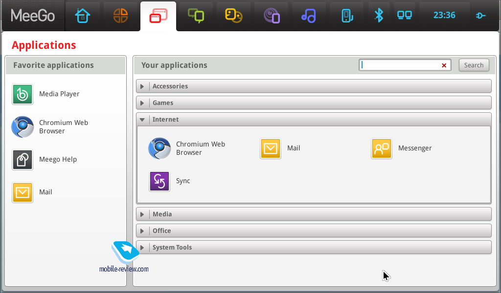Expand the Games category arrow
Image resolution: width=501 pixels, height=293 pixels.
click(142, 103)
